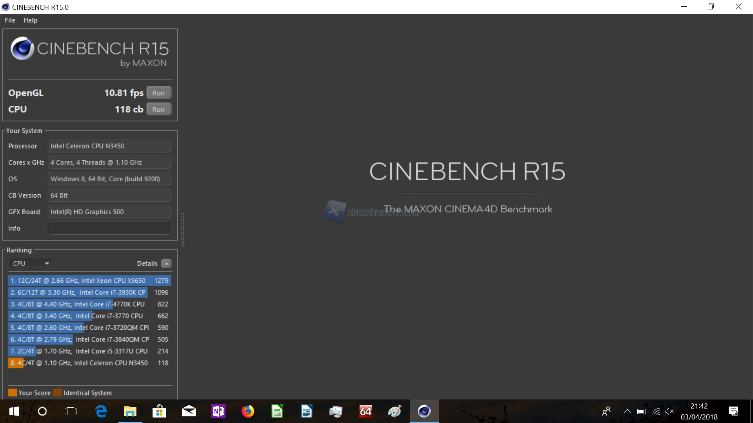Launch AIDA64 from the taskbar

click(x=365, y=411)
